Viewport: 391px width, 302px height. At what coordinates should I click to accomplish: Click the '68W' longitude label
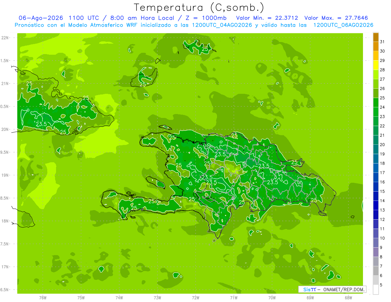(348, 297)
